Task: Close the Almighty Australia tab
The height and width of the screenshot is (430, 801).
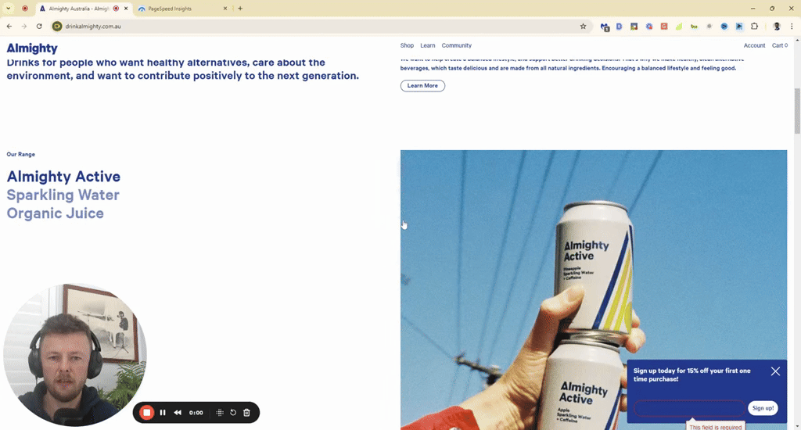Action: 126,8
